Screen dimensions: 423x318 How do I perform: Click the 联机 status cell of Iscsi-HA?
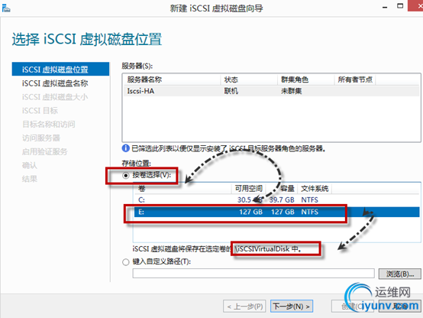[x=231, y=91]
